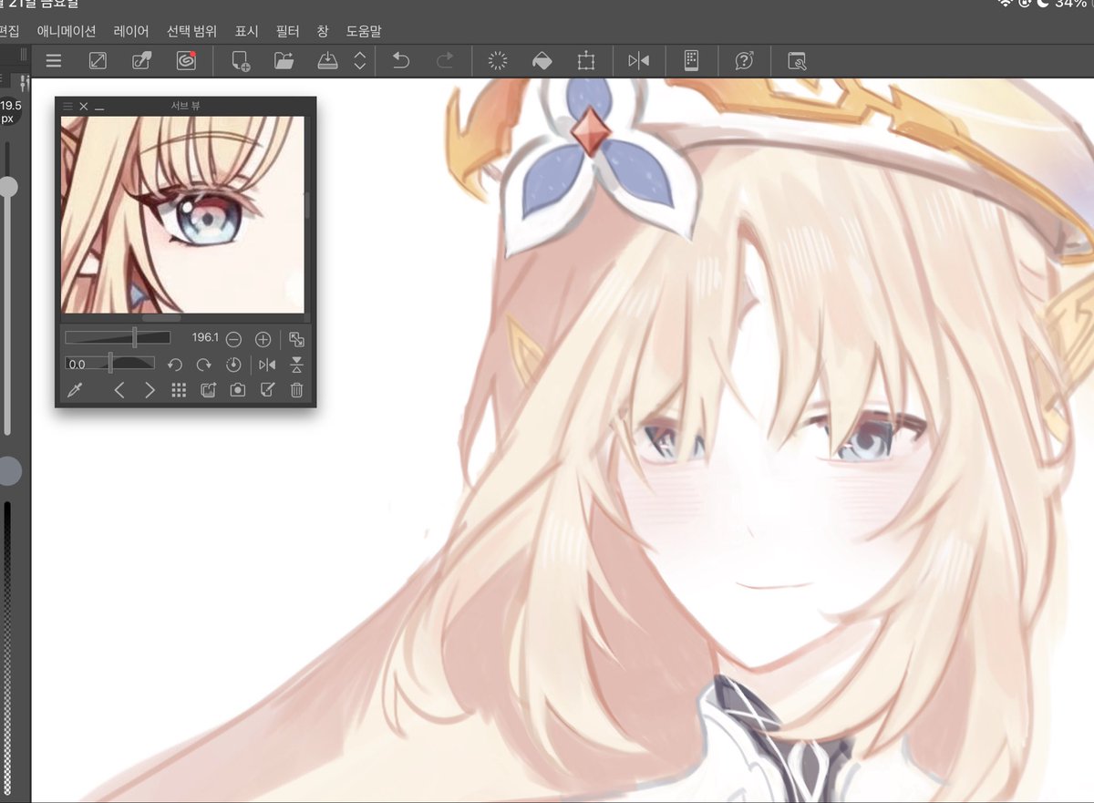Save the document with the save icon
The height and width of the screenshot is (803, 1094).
coord(327,61)
